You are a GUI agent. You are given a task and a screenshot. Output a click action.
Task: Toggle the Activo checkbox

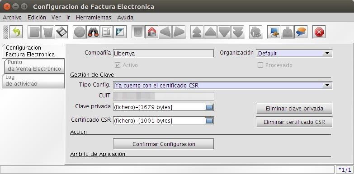(x=118, y=65)
